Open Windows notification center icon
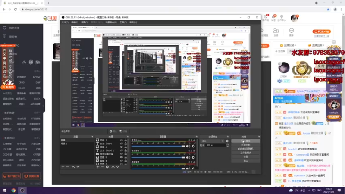345x194 pixels. pos(339,190)
